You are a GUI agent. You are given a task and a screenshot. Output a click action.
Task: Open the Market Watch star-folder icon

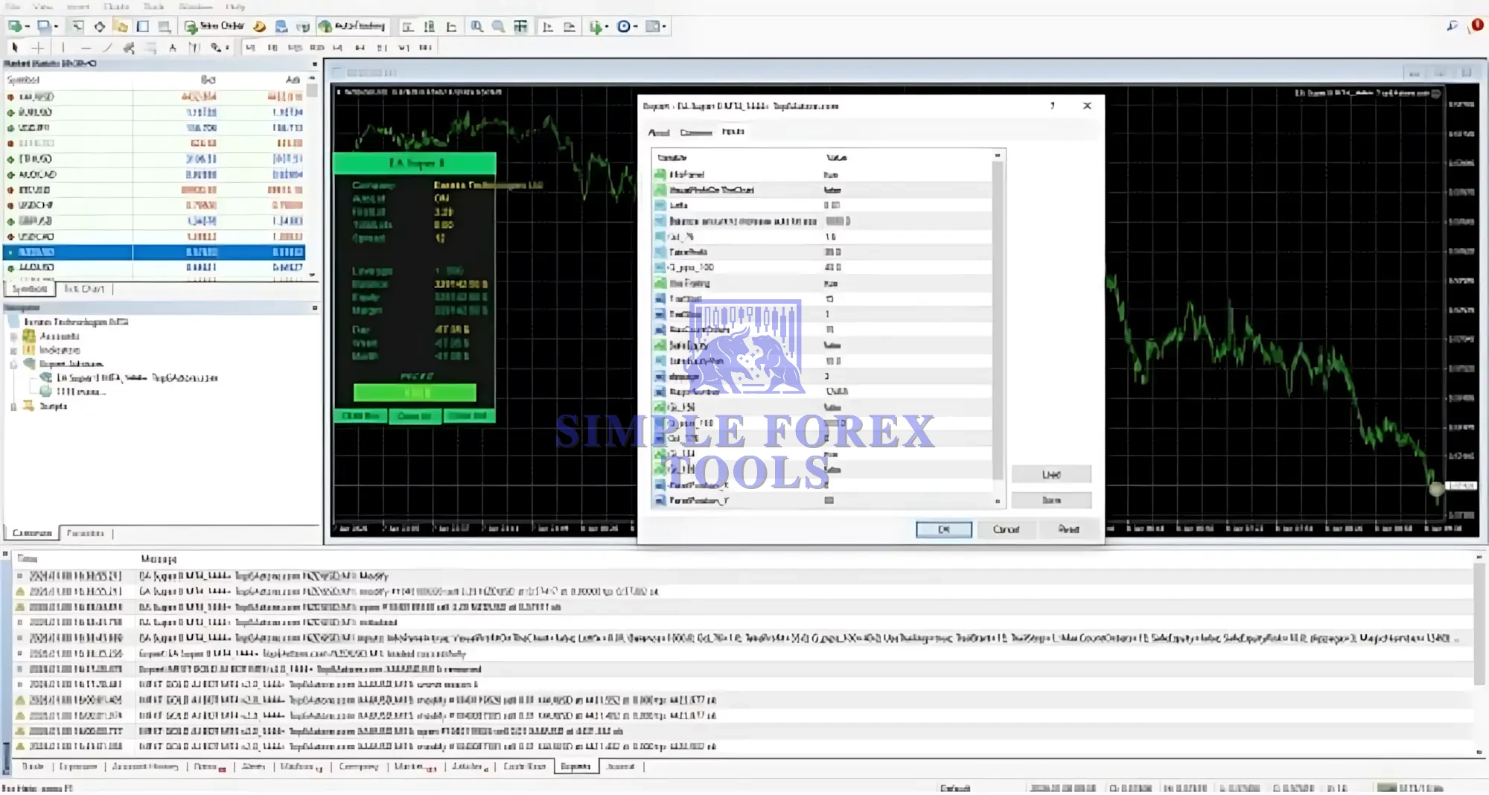pos(121,27)
